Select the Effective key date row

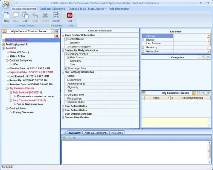174,36
